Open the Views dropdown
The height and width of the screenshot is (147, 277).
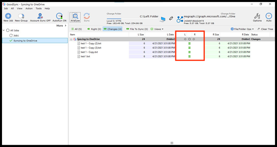pos(157,29)
